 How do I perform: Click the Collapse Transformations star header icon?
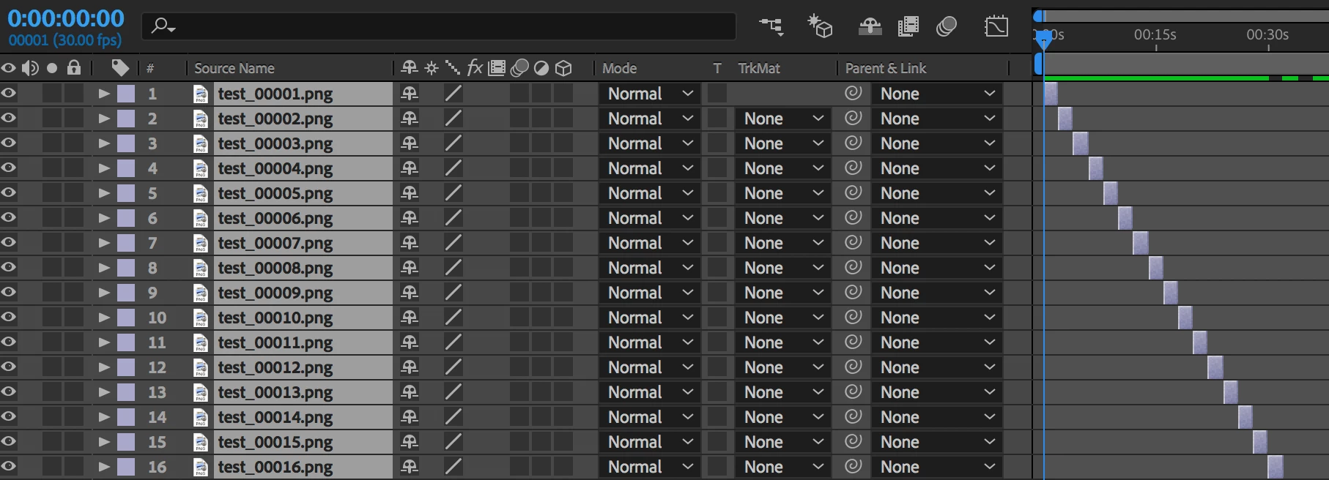432,68
